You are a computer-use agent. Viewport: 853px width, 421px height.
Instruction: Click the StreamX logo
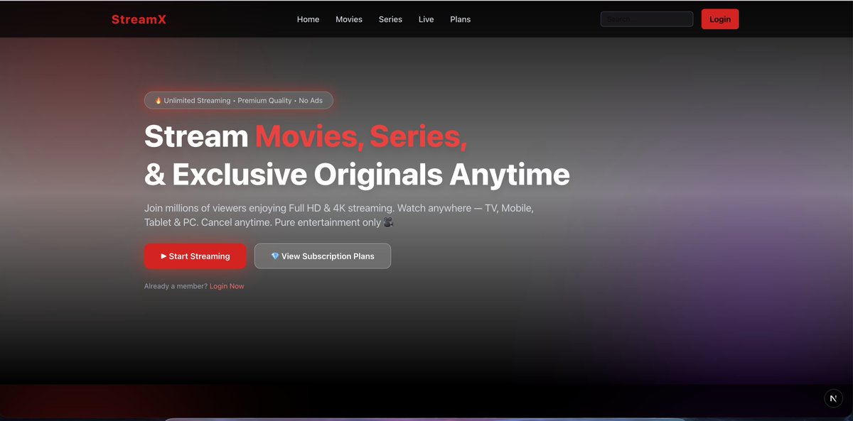139,19
